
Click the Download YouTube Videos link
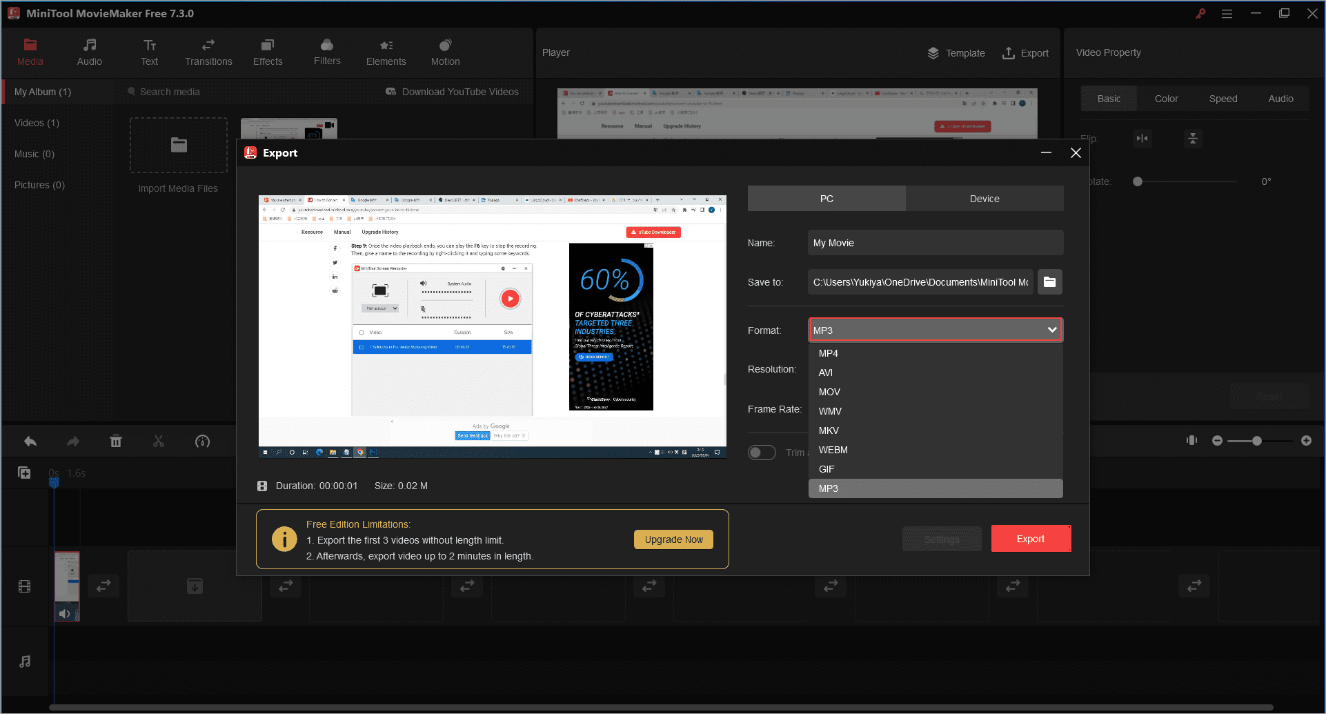(453, 92)
